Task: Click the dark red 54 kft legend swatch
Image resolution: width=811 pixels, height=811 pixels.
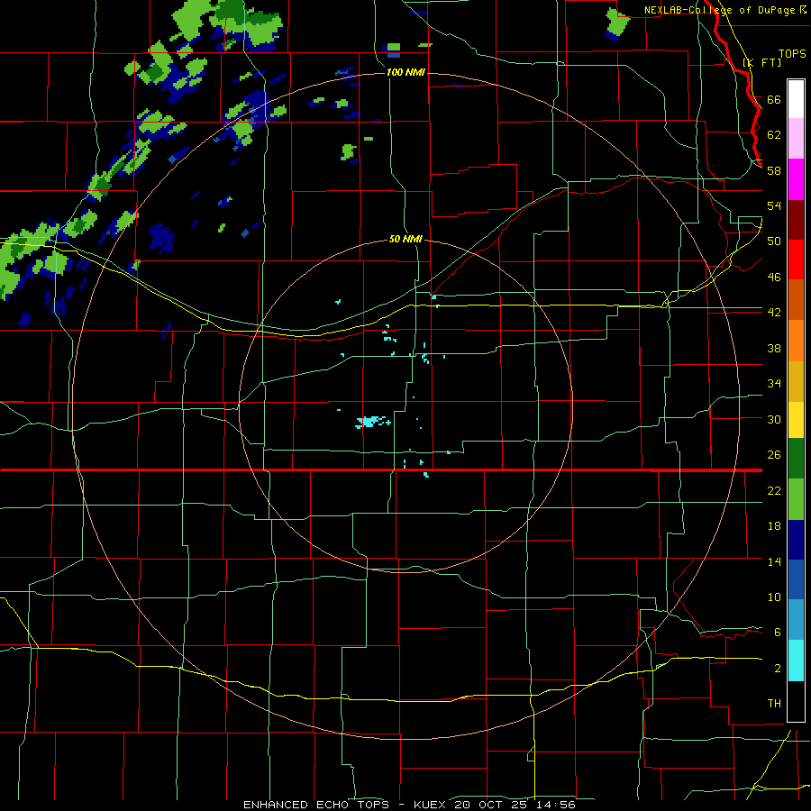Action: (x=796, y=220)
